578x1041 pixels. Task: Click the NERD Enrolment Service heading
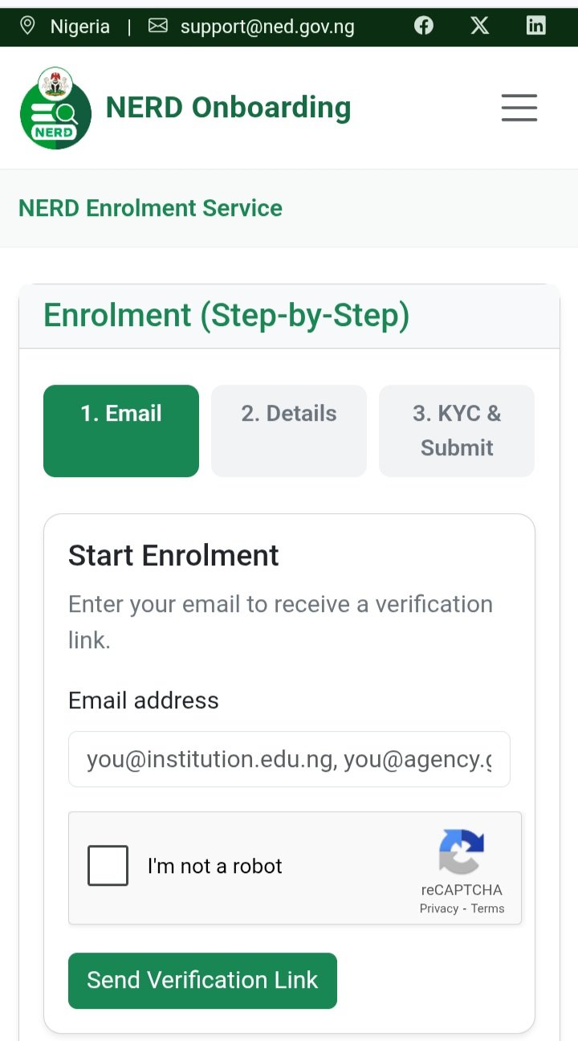(150, 208)
